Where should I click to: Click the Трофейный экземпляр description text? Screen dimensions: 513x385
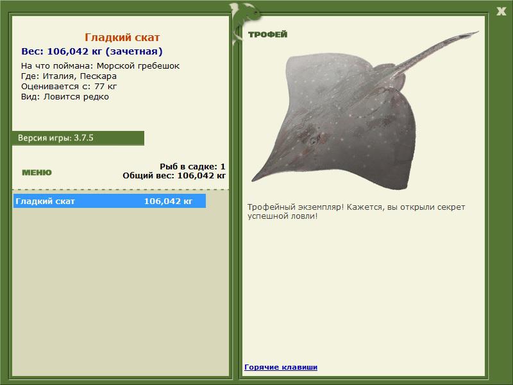356,212
